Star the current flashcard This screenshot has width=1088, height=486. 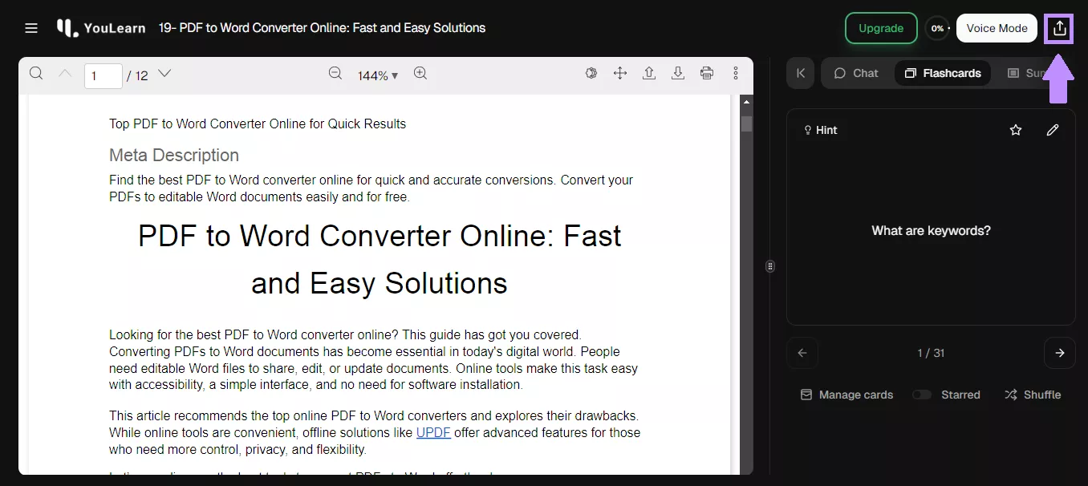tap(1016, 130)
